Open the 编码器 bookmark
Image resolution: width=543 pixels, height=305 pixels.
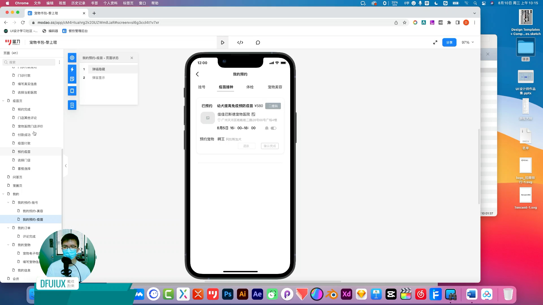pos(50,31)
